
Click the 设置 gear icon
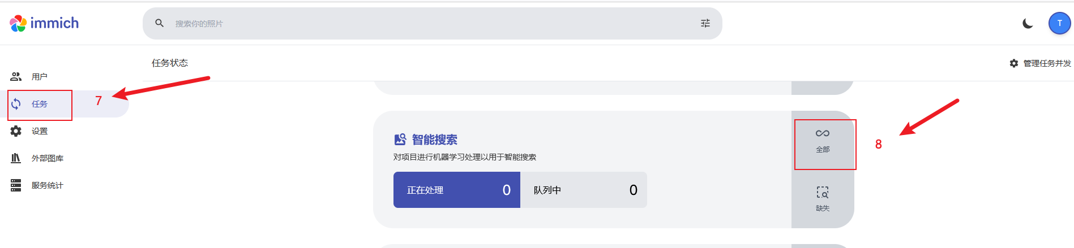(x=16, y=131)
